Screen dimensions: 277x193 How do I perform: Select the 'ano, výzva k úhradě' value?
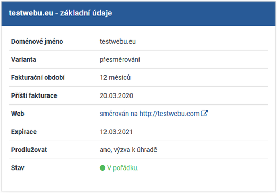point(128,150)
